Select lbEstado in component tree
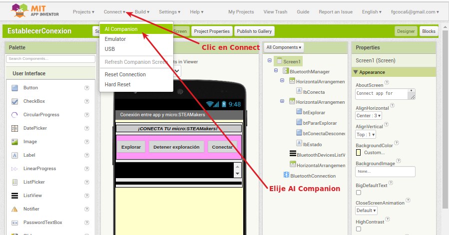The image size is (449, 235). (313, 145)
